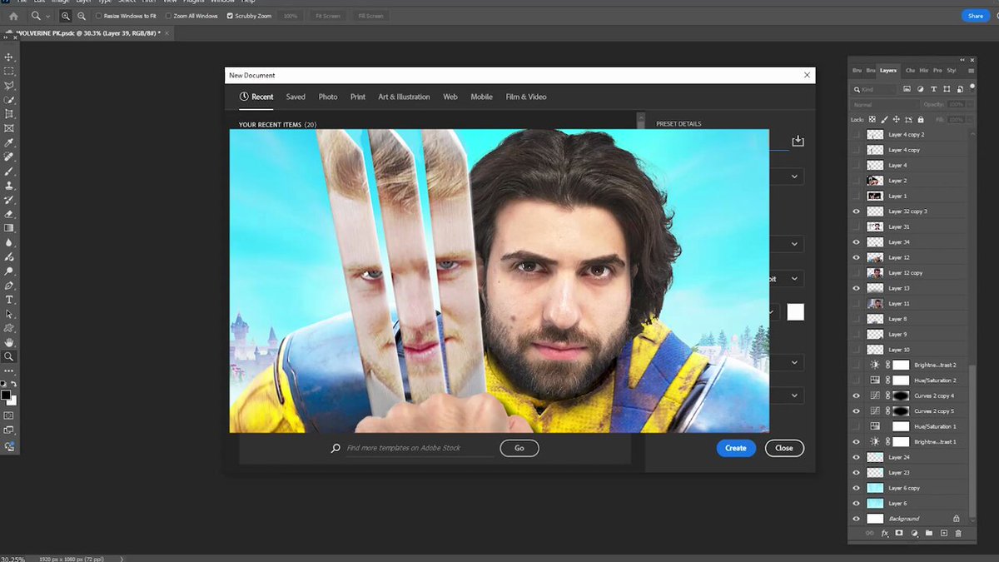Click the create new layer icon
This screenshot has width=999, height=562.
pos(944,533)
